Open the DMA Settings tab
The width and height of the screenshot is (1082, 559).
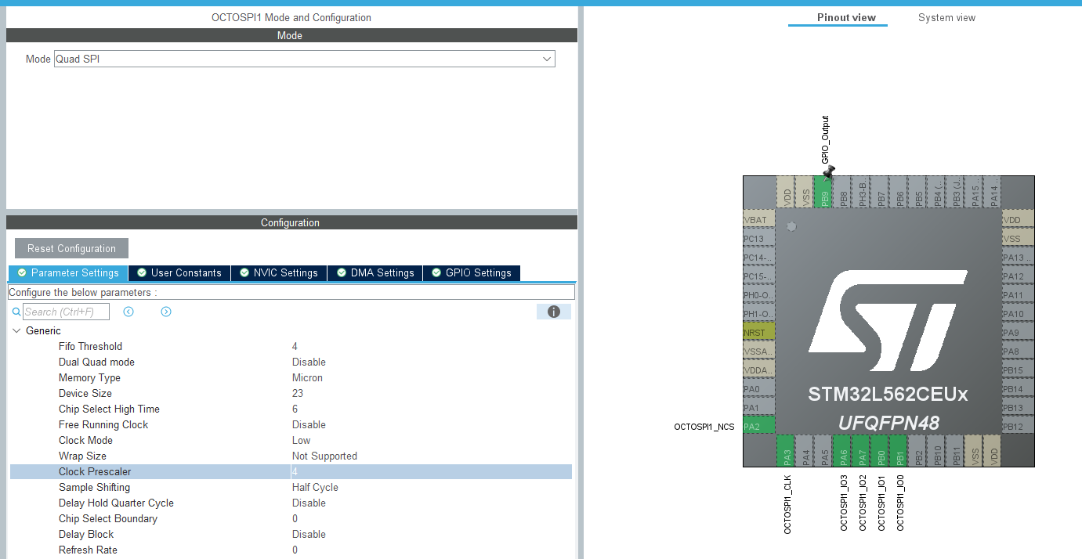click(375, 272)
